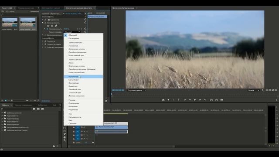279x157 pixels.
Task: Choose Растворение blend mode
Action: [x=83, y=38]
